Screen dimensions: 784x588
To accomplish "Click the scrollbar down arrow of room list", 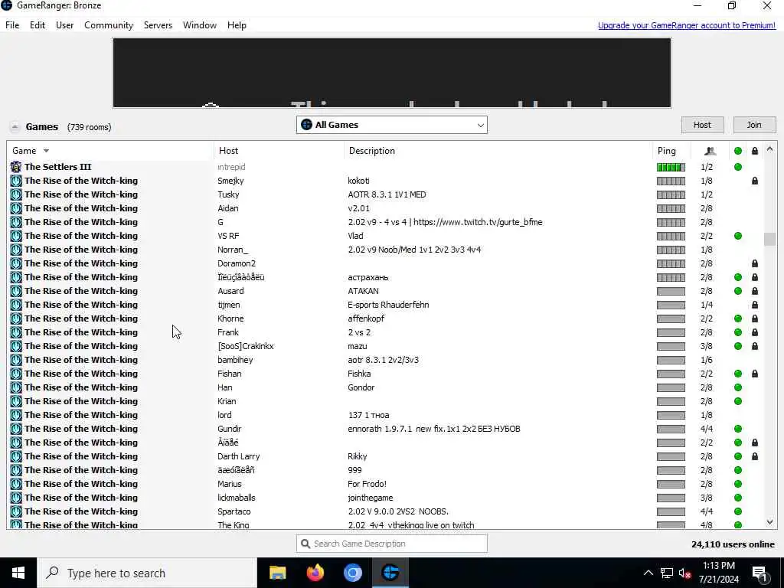I will point(769,522).
